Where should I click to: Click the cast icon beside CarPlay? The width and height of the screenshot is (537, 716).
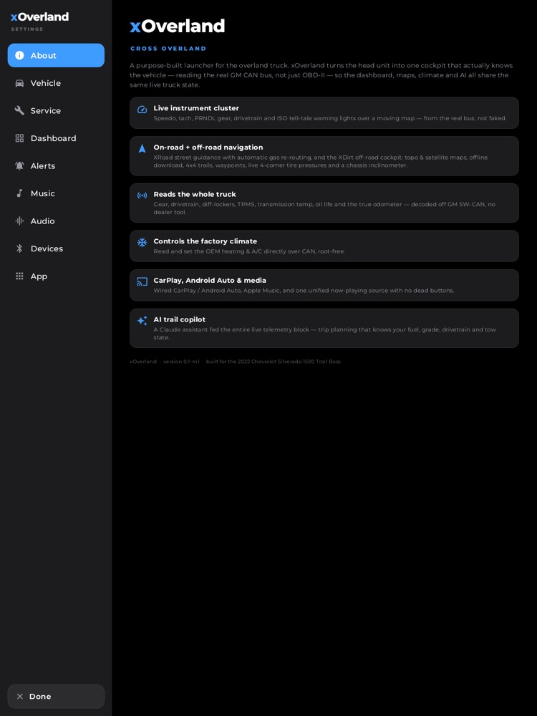(142, 281)
